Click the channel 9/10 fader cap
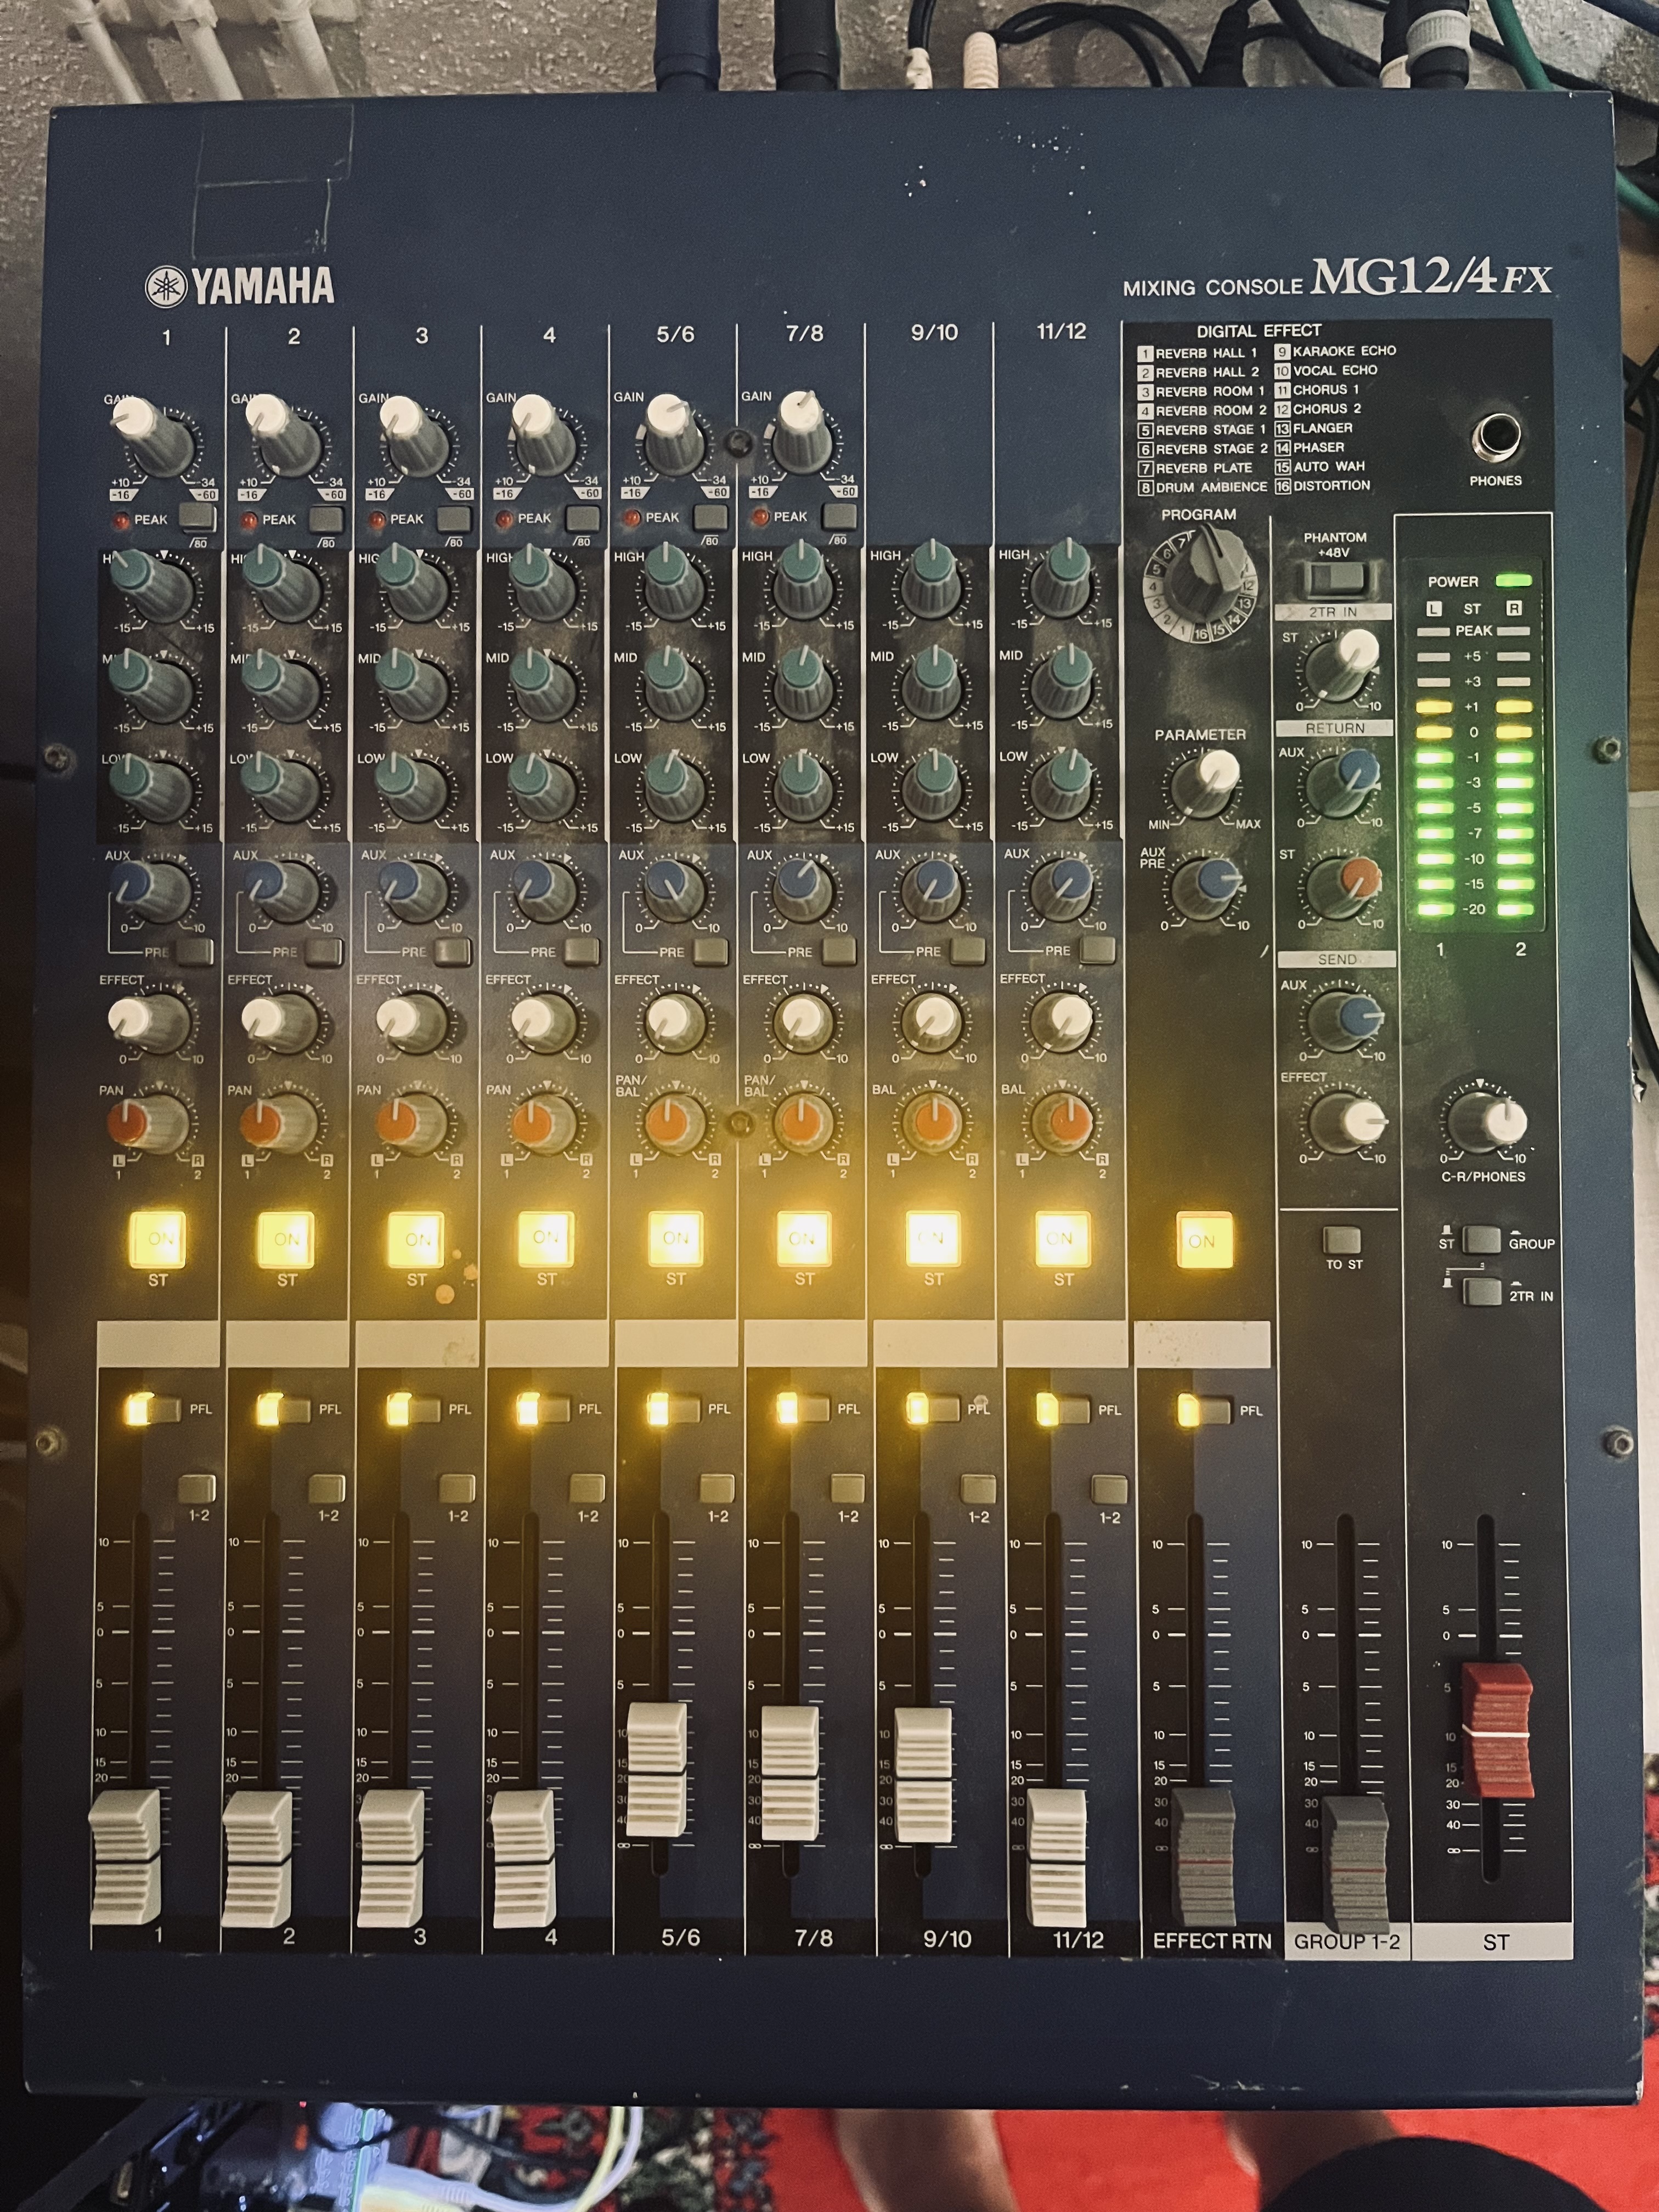This screenshot has width=1659, height=2212. [x=923, y=1775]
